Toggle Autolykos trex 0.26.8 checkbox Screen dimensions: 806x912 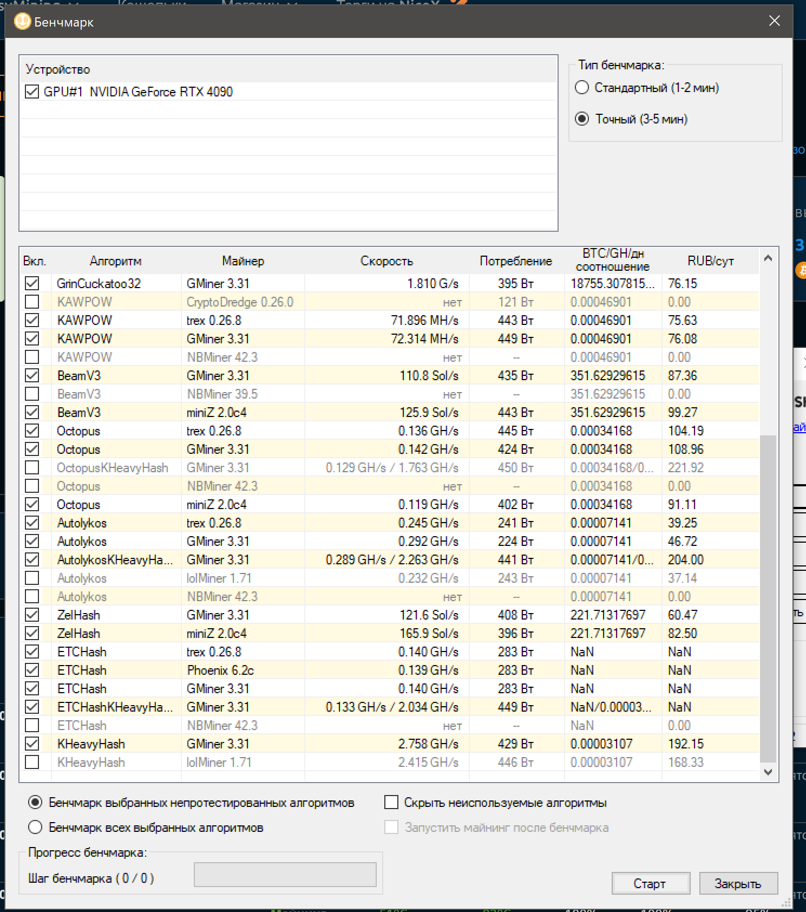[x=32, y=523]
